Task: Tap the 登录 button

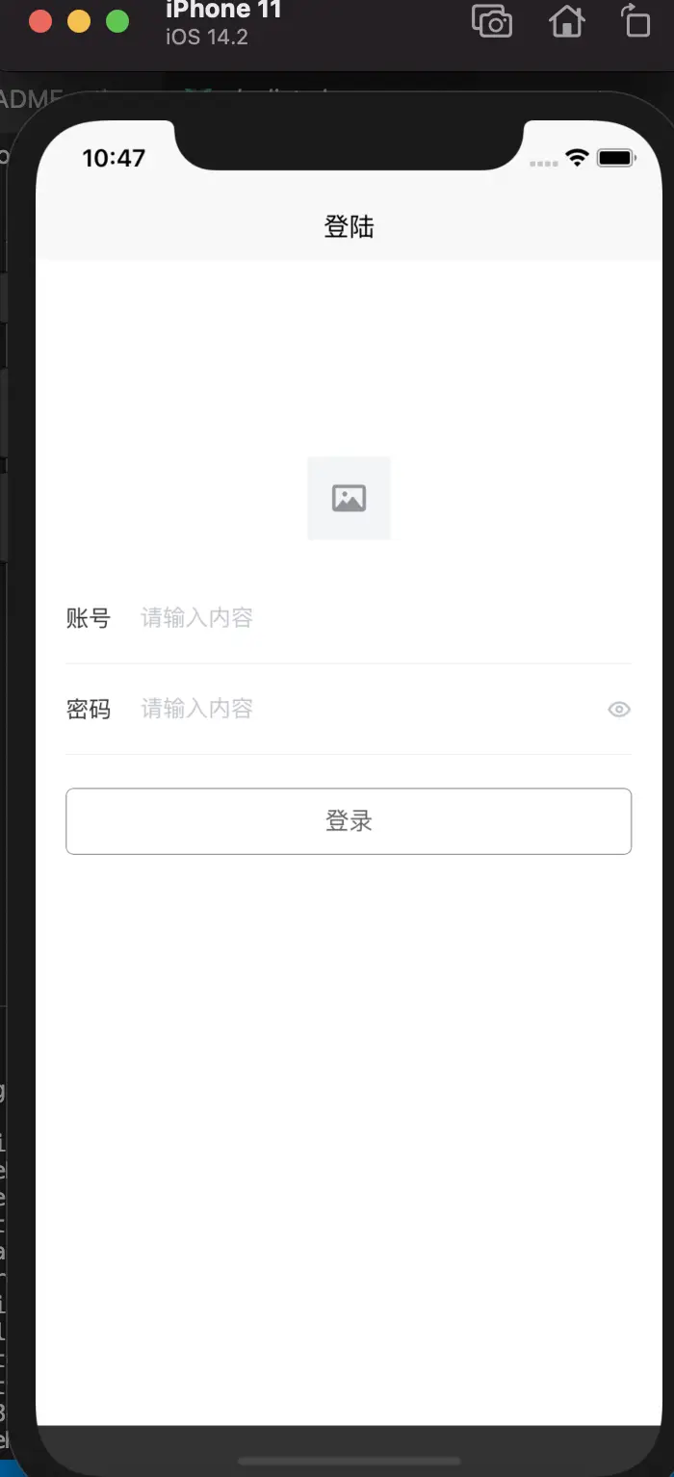Action: point(349,821)
